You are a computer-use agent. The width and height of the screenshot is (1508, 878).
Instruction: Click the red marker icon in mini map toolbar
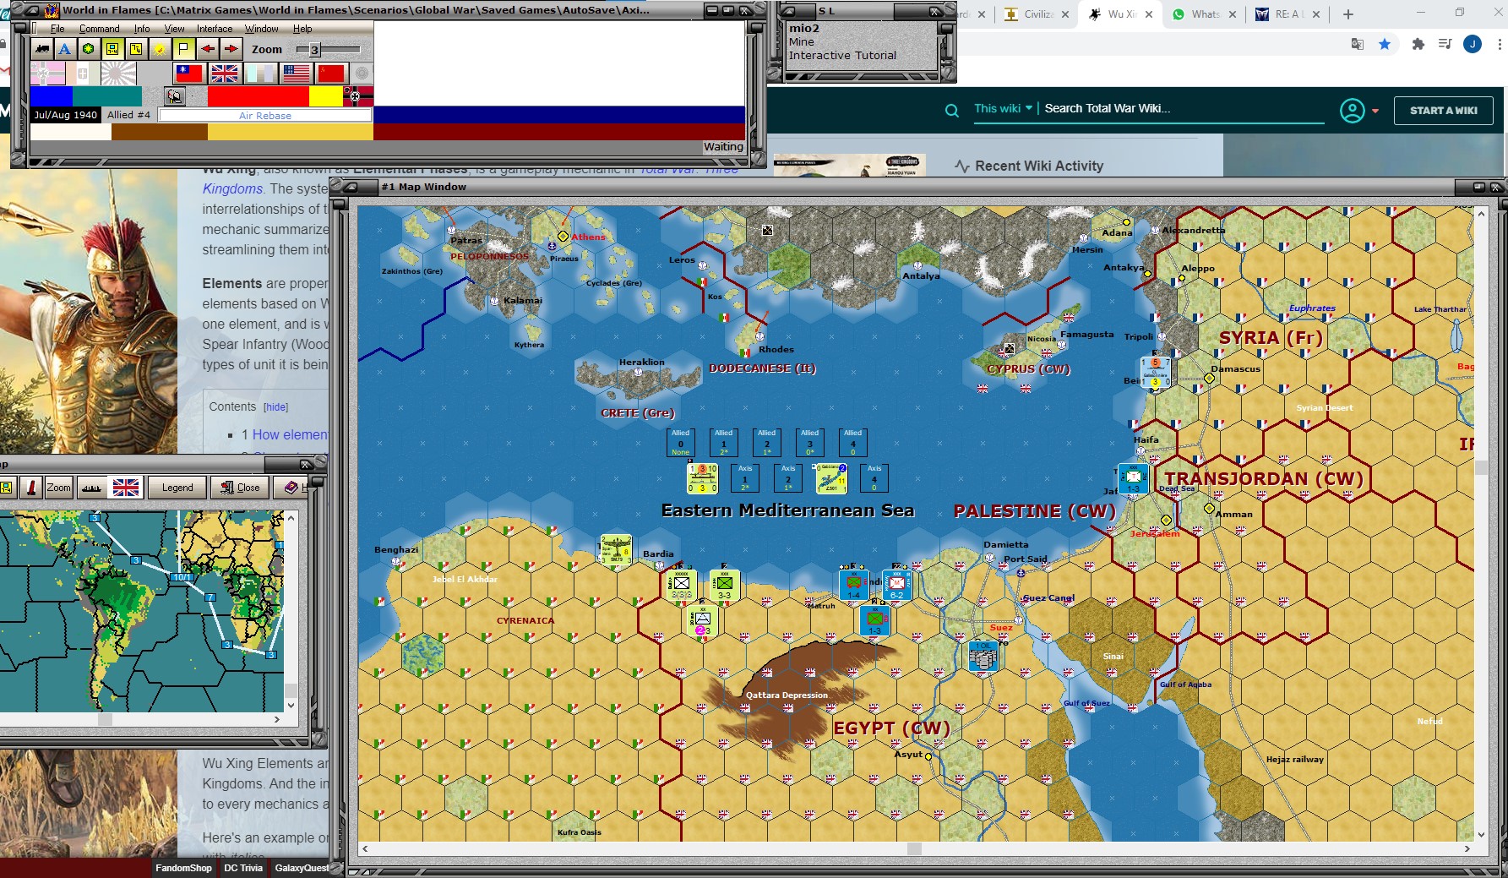pyautogui.click(x=31, y=488)
